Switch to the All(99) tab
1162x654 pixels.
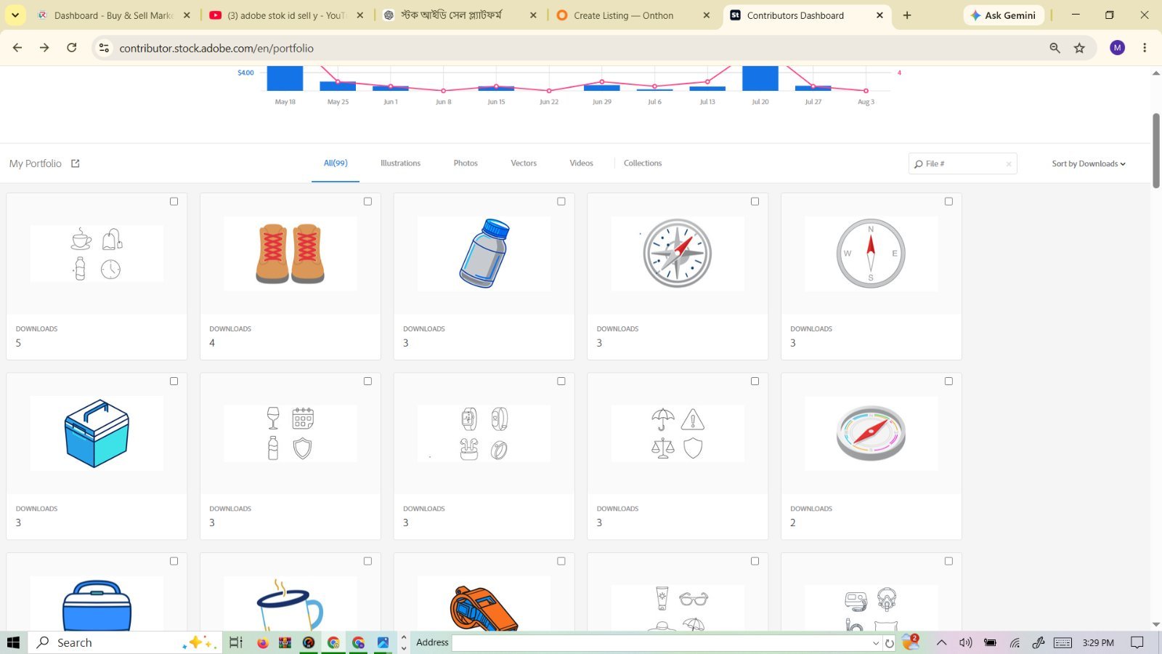pyautogui.click(x=336, y=163)
